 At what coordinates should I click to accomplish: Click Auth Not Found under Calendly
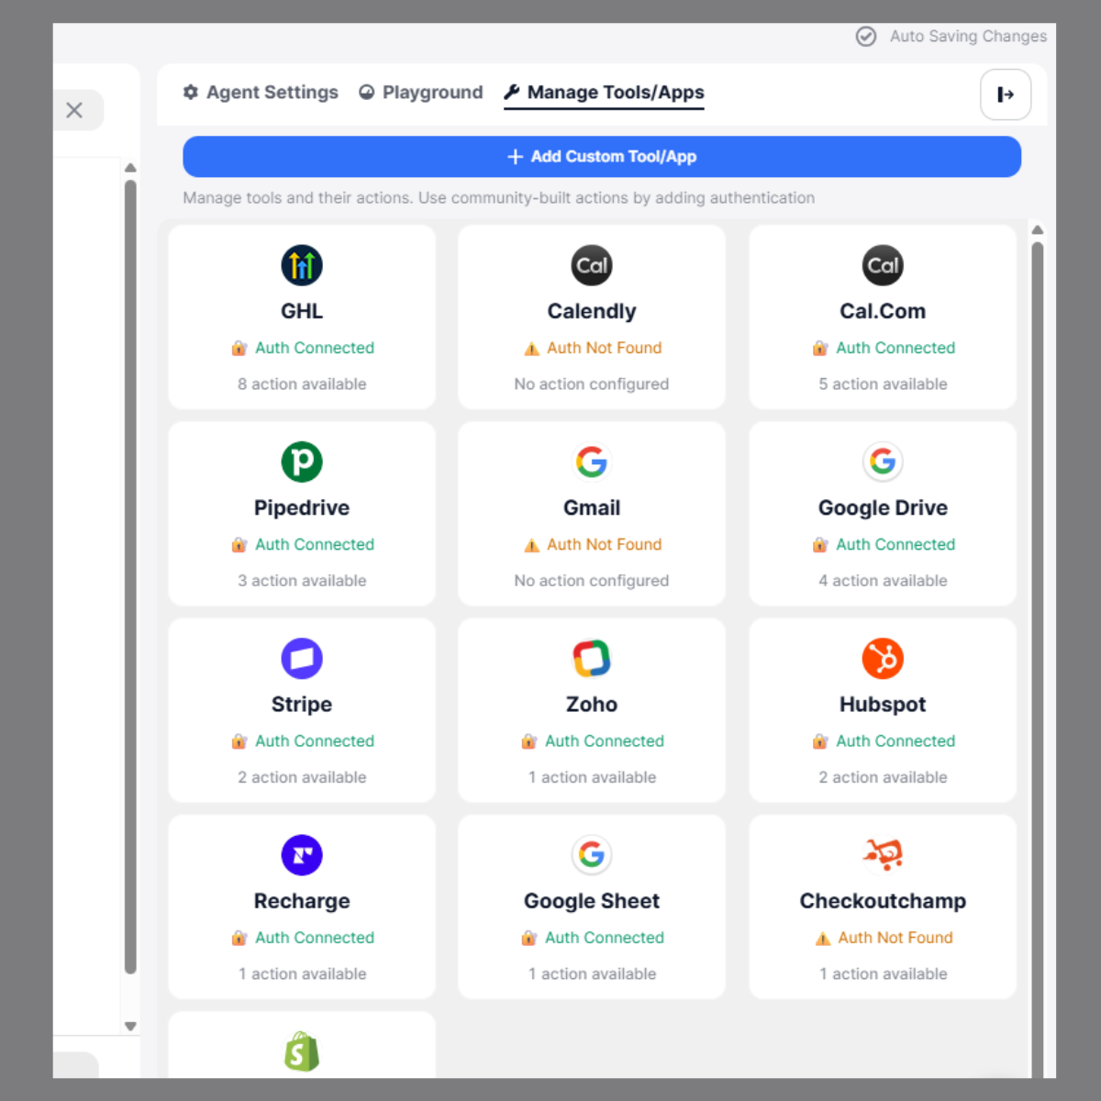592,348
